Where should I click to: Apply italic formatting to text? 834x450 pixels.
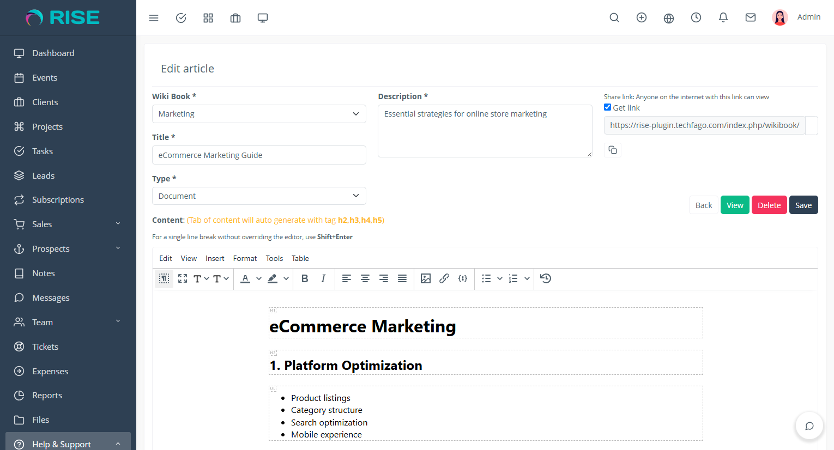click(x=323, y=278)
